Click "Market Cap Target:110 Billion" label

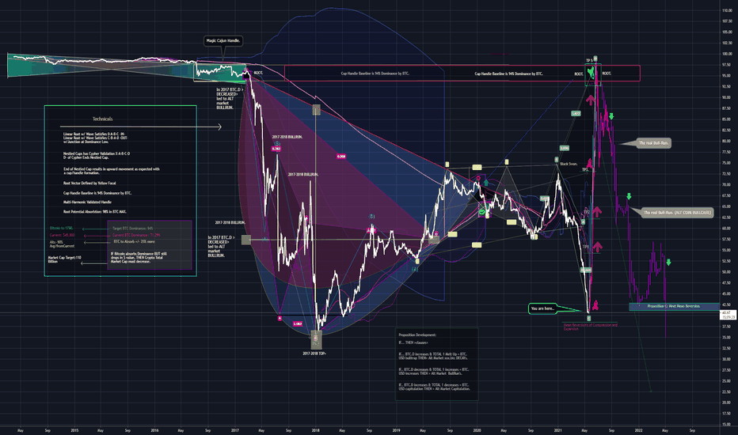coord(64,259)
